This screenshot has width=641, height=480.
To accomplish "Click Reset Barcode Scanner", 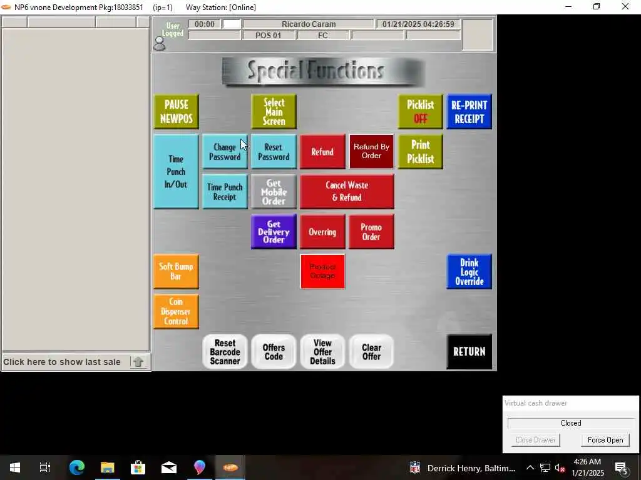I will coord(225,352).
